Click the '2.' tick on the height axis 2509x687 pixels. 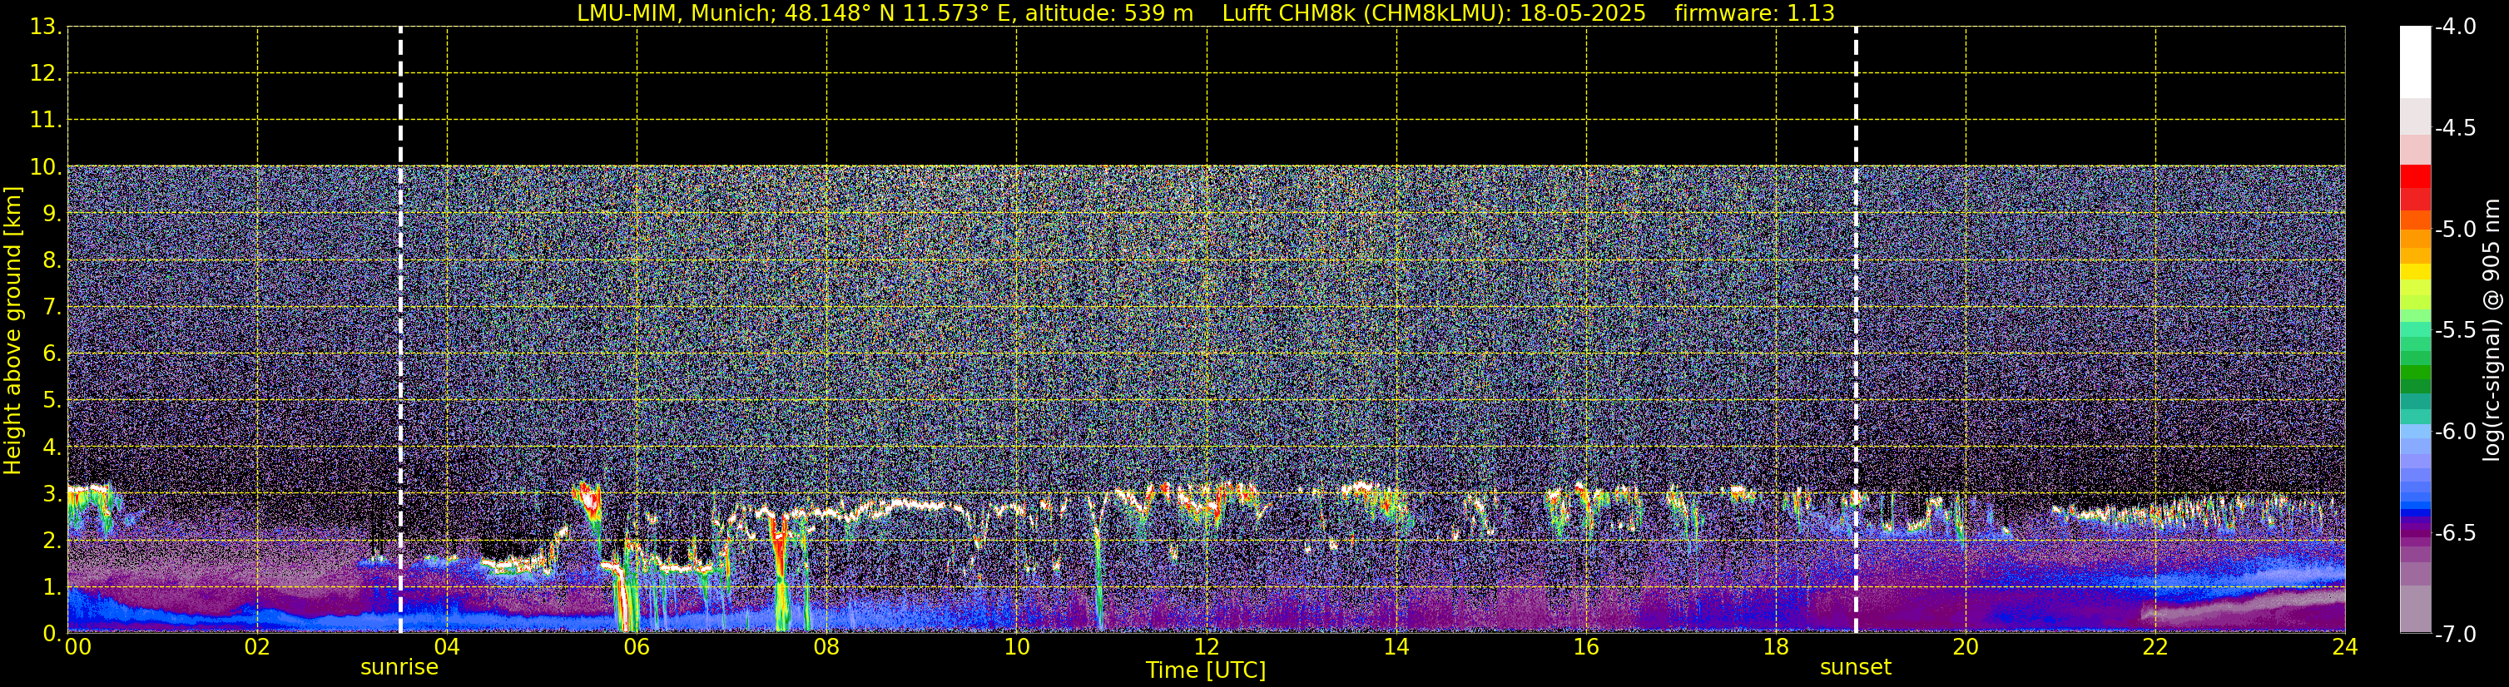coord(52,541)
